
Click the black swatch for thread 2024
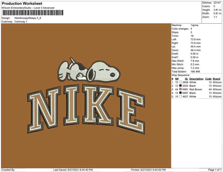[181, 86]
